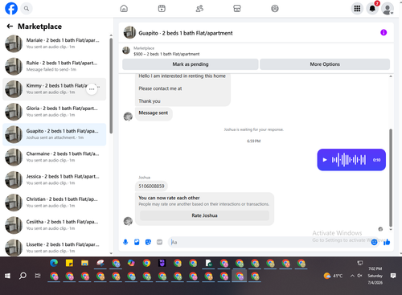Open the purple conversation info icon
Image resolution: width=402 pixels, height=295 pixels.
tap(384, 33)
